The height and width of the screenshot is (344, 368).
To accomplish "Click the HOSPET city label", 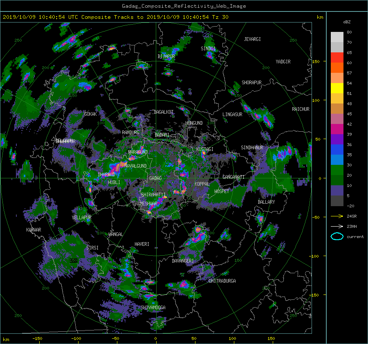I will tap(222, 191).
